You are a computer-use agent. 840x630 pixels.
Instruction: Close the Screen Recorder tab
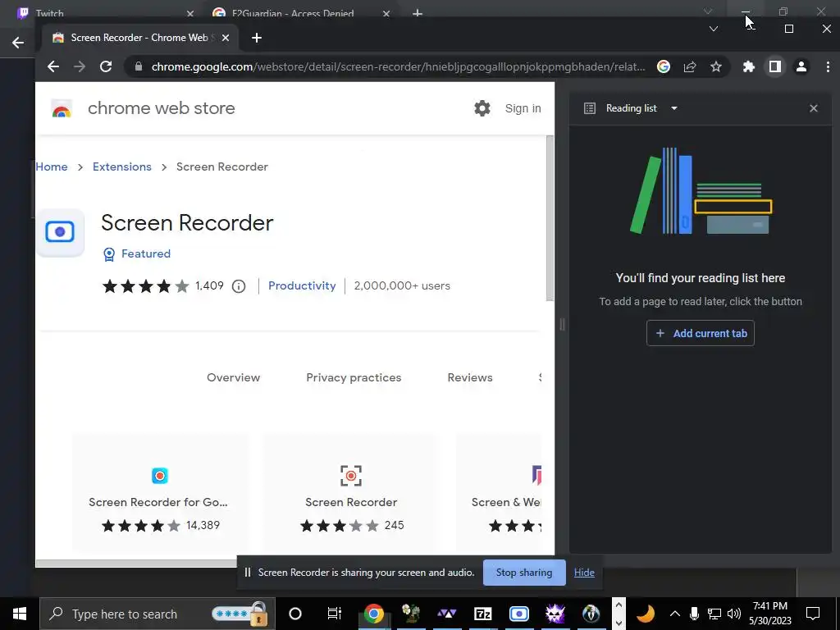(x=226, y=38)
